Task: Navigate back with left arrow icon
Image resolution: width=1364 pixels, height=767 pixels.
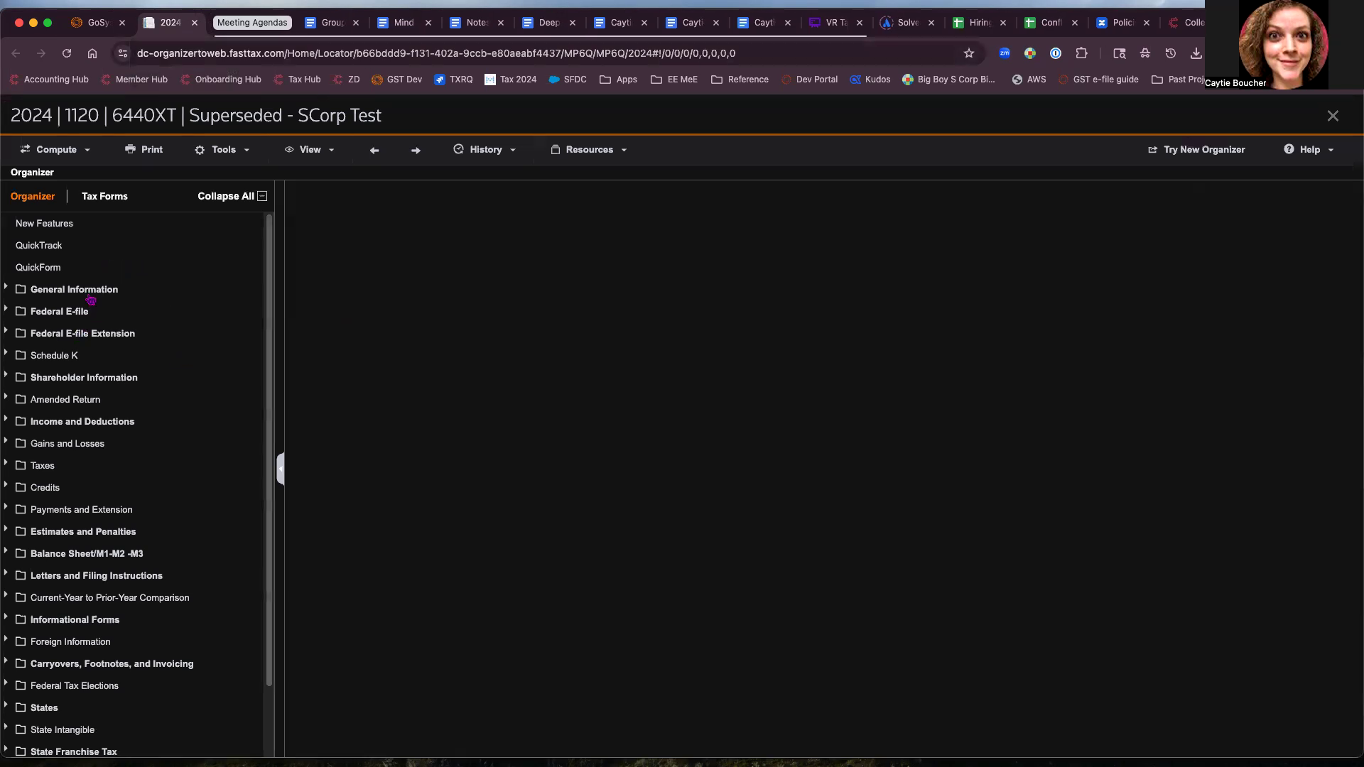Action: (x=374, y=151)
